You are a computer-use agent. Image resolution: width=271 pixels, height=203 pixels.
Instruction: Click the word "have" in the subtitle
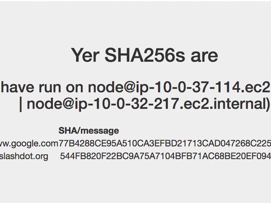[x=17, y=88]
